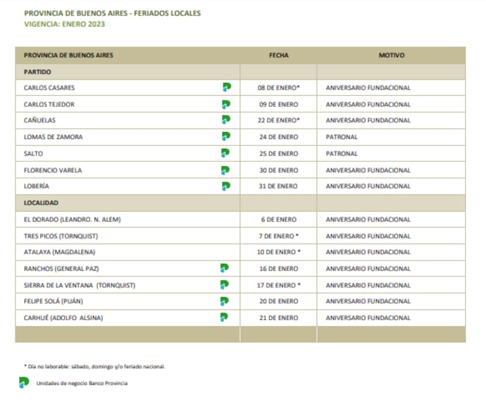Select the Banco Provincia logo next to Cañuelas
486x411 pixels.
coord(226,120)
